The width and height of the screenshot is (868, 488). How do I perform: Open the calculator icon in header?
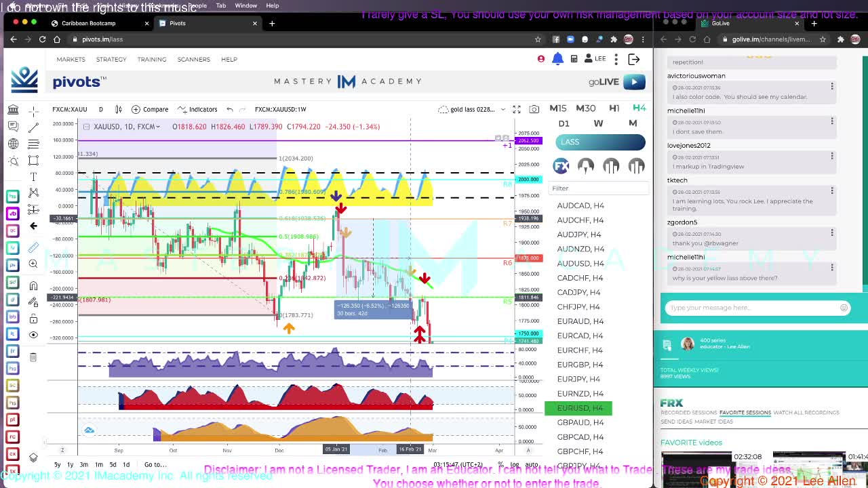(574, 59)
